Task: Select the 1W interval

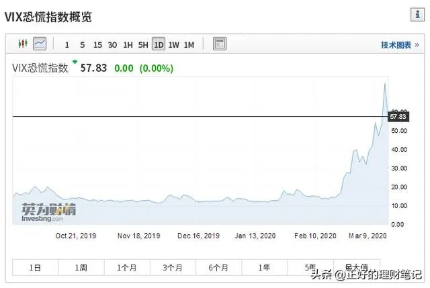Action: coord(174,45)
